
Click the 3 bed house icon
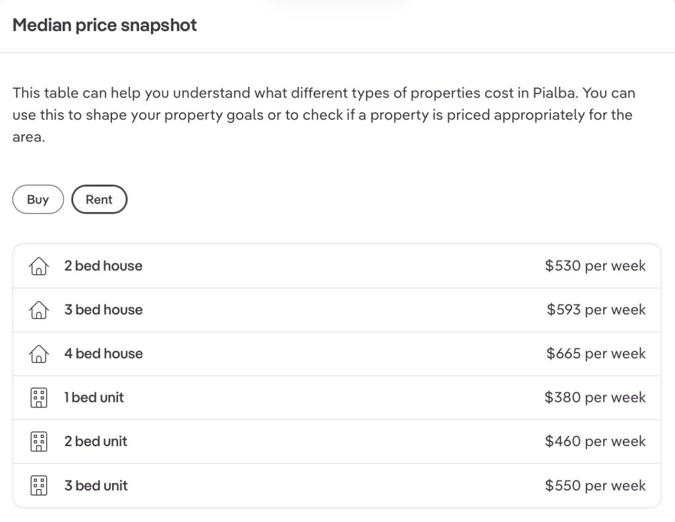point(39,310)
